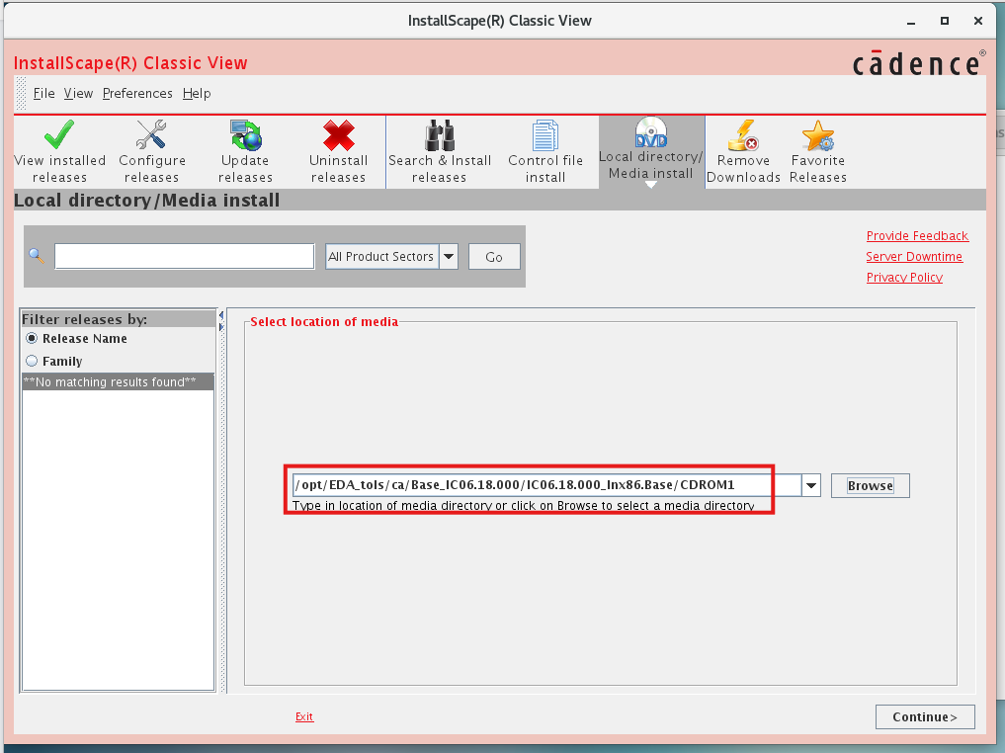Open Configure releases tools icon

click(151, 134)
